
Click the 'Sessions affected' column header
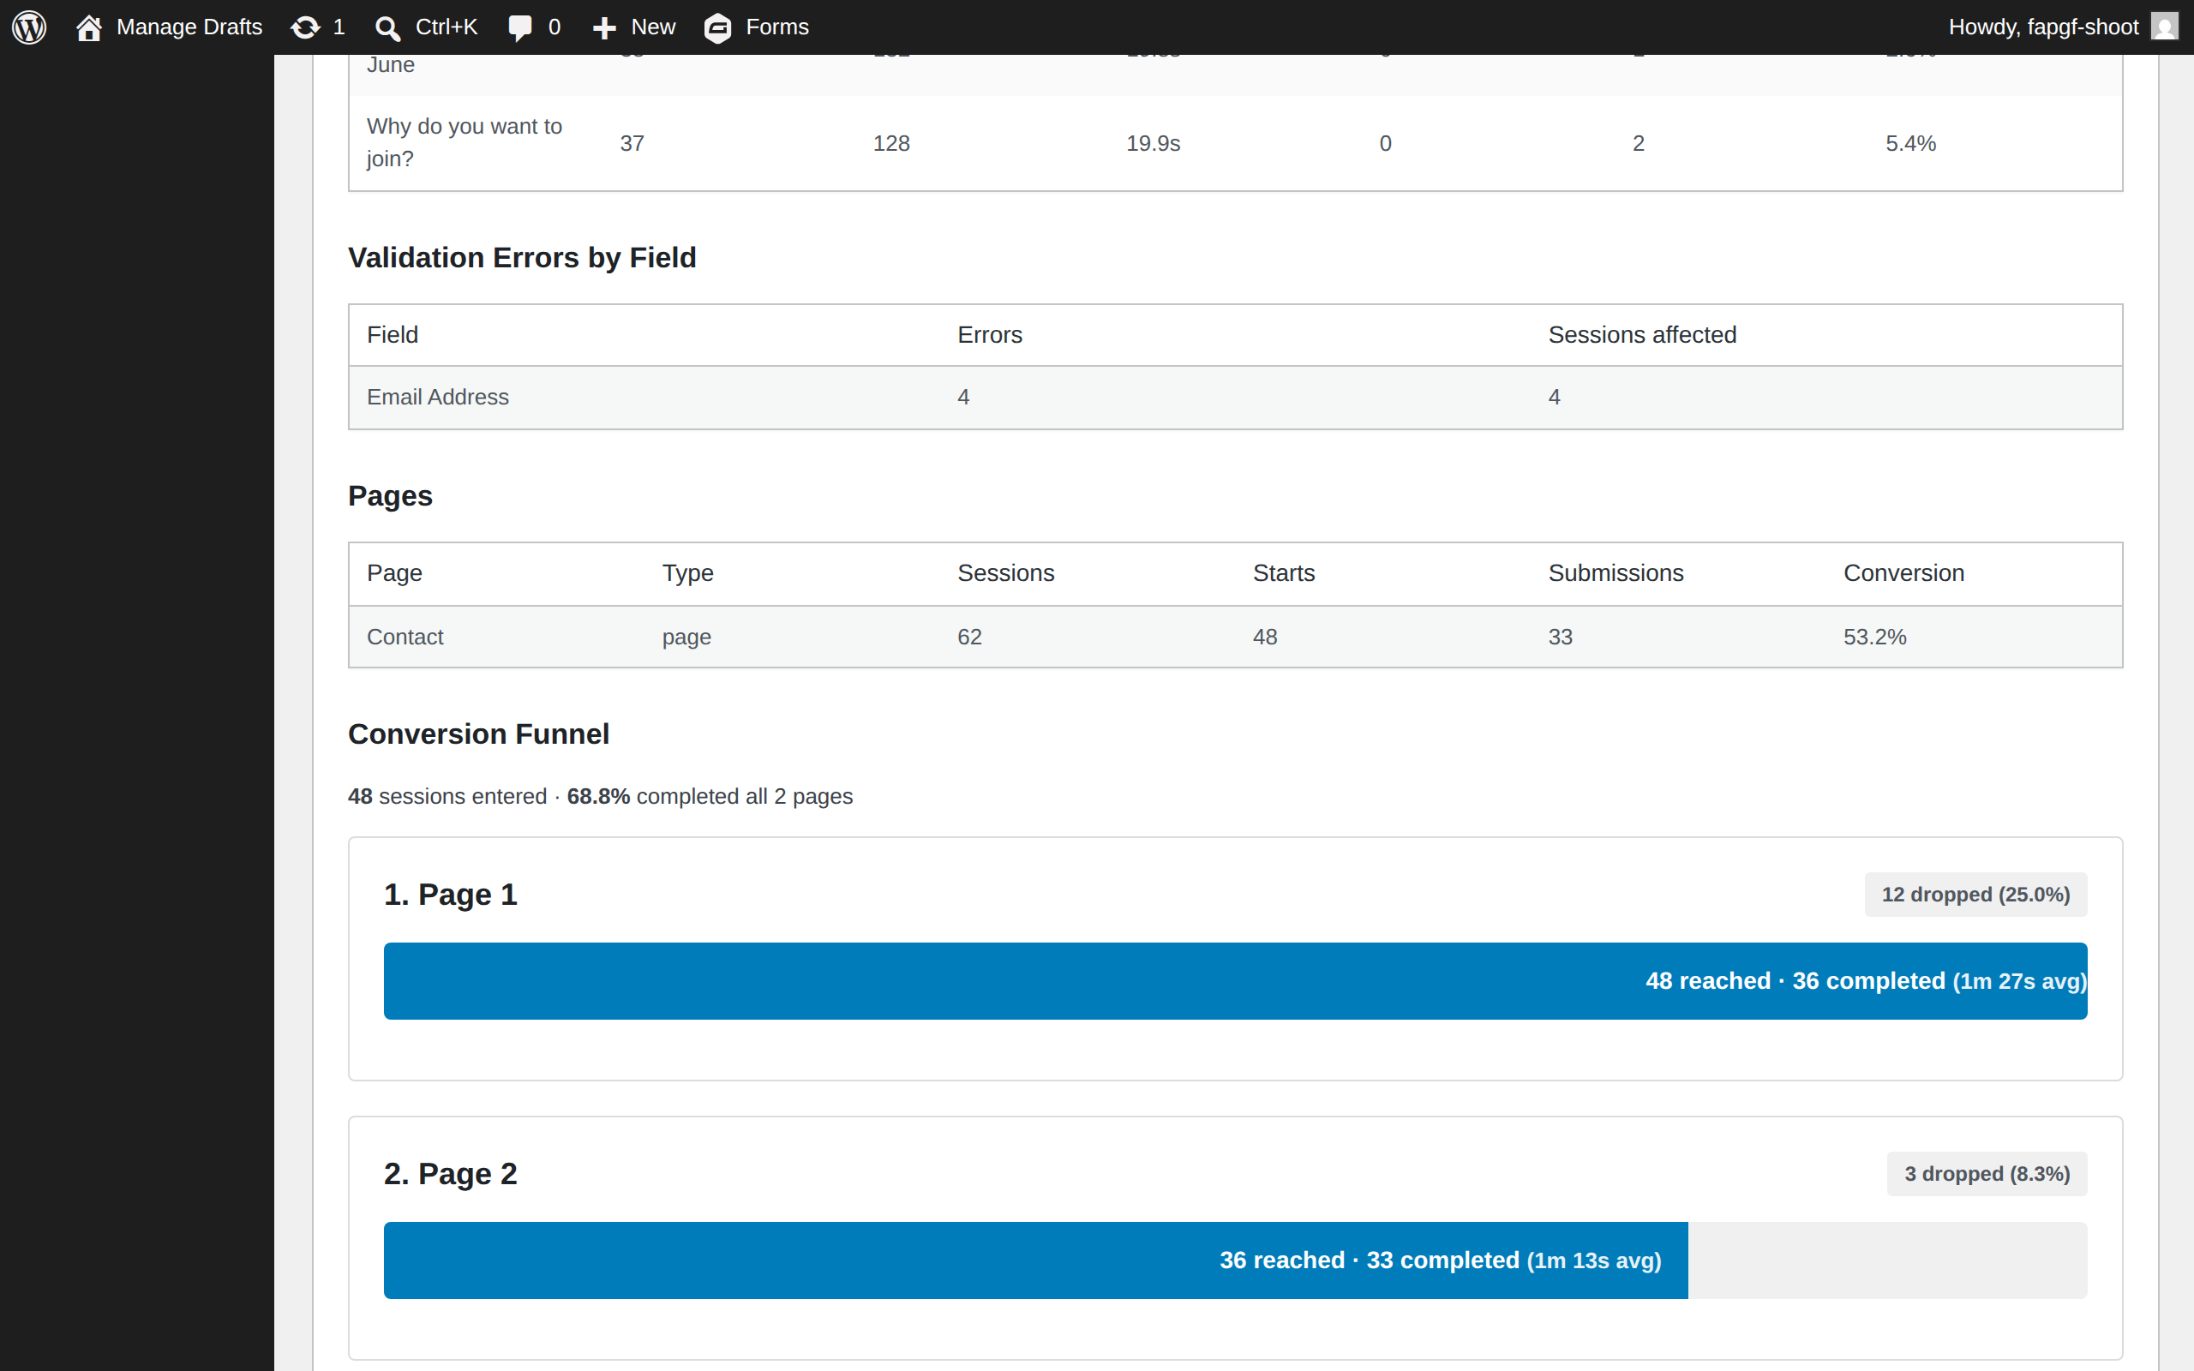click(1642, 334)
